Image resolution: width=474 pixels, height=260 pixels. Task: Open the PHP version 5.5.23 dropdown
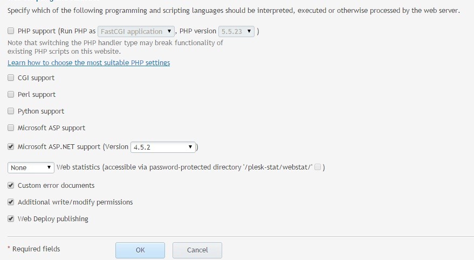coord(236,32)
